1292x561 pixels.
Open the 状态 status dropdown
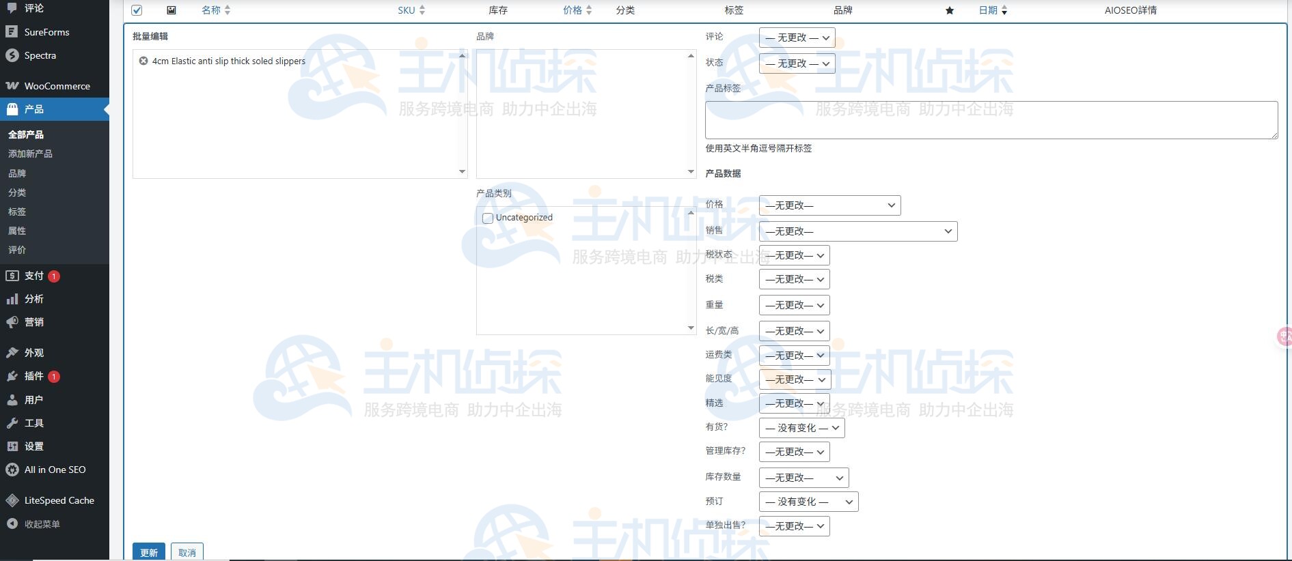(x=797, y=63)
